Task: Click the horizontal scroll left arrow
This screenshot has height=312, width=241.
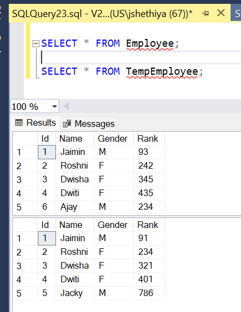Action: coord(66,106)
